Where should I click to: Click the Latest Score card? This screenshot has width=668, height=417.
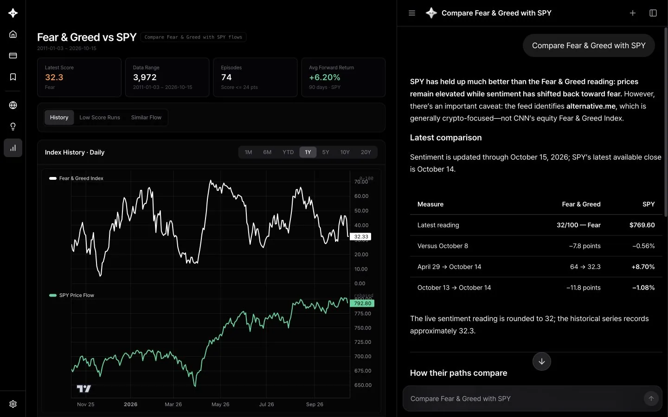coord(79,77)
